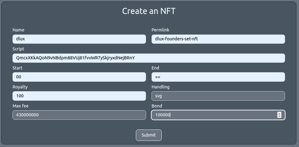This screenshot has width=299, height=147.
Task: Click the Royalty label
Action: [20, 87]
